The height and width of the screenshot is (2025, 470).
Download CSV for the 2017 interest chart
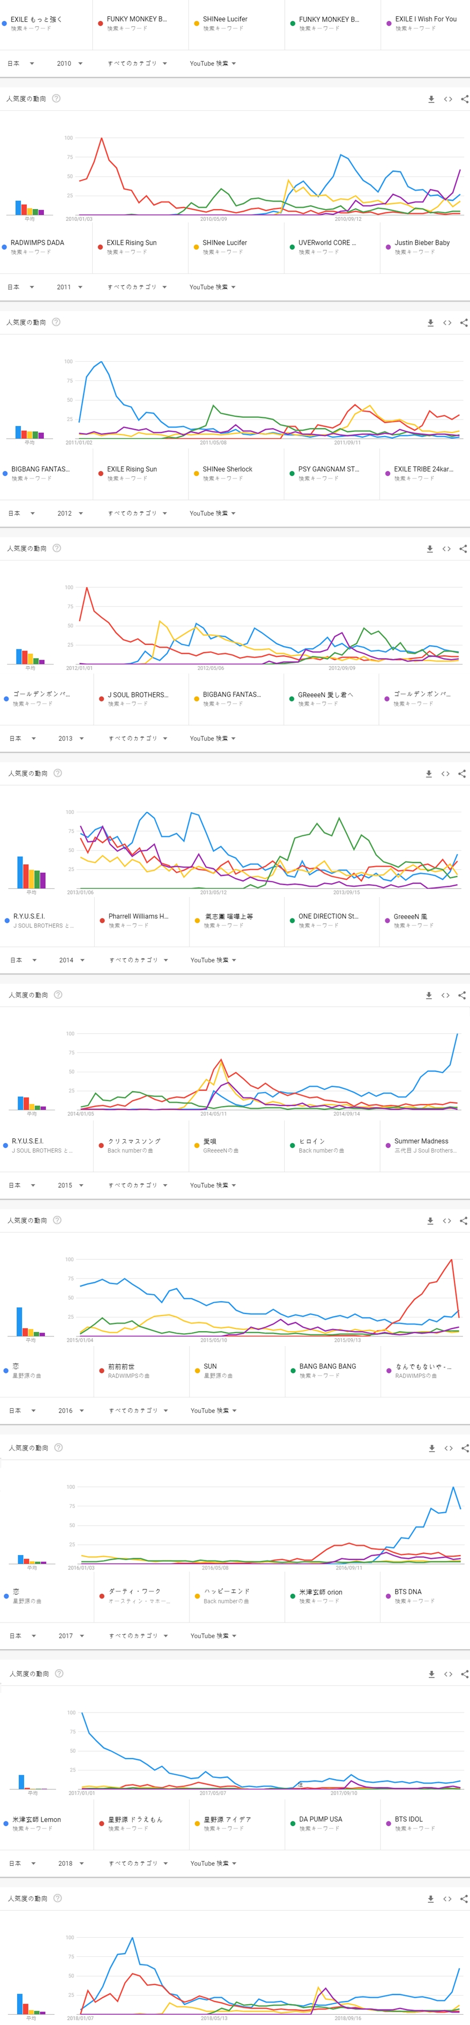[x=431, y=1675]
